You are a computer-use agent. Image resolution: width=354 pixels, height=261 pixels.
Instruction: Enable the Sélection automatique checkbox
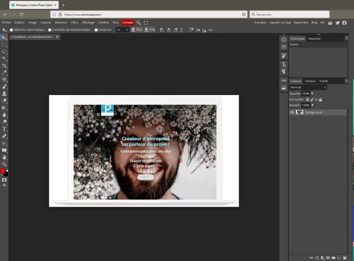click(x=11, y=30)
